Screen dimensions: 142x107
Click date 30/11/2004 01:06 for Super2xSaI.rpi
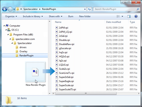[x=115, y=77]
